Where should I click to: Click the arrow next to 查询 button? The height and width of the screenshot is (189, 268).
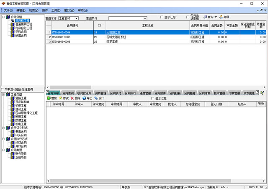(x=216, y=17)
